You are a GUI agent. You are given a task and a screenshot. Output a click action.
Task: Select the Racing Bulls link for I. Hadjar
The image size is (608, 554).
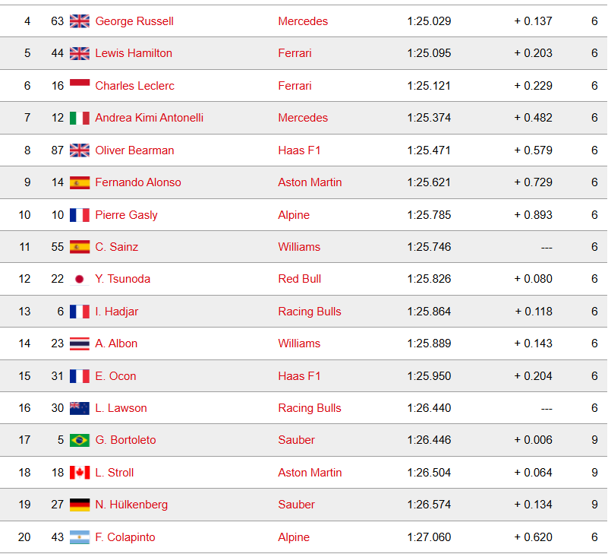click(310, 312)
